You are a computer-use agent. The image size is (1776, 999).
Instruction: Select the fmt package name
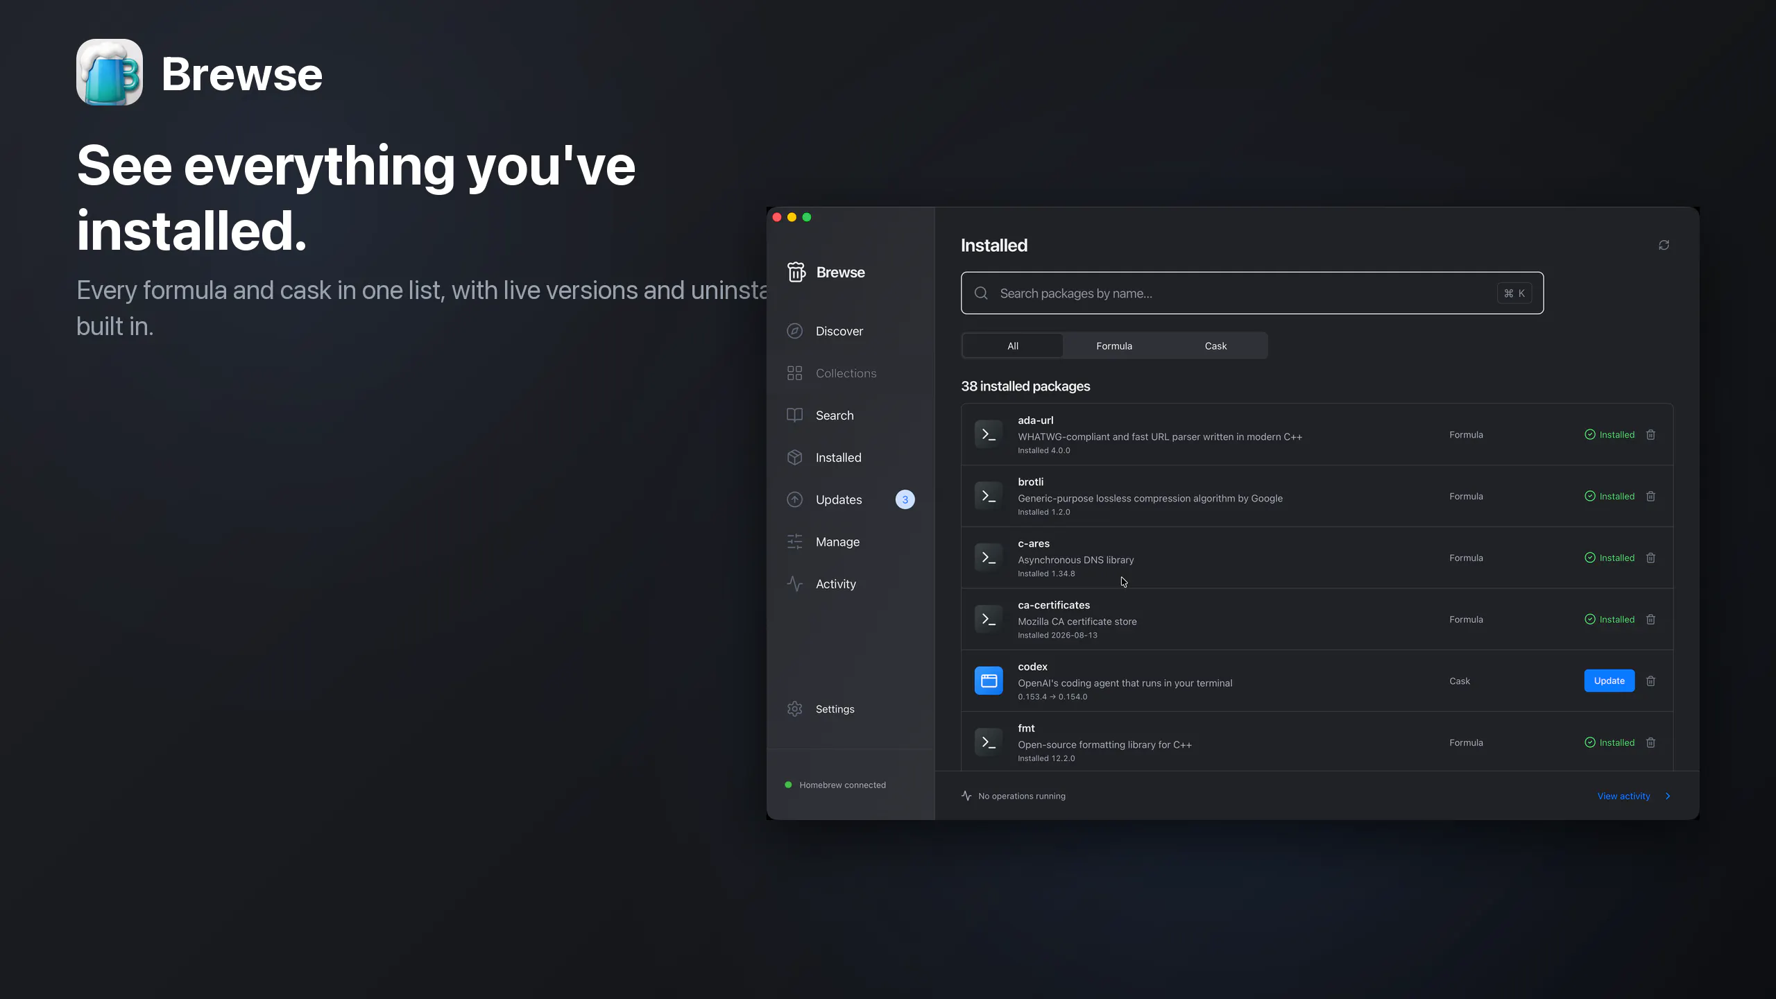tap(1026, 728)
